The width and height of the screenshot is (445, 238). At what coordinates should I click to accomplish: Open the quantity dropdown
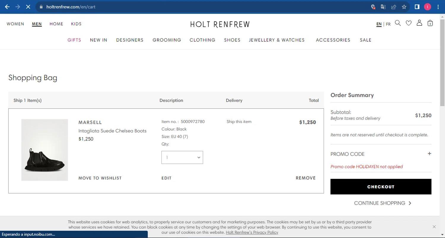pos(182,157)
